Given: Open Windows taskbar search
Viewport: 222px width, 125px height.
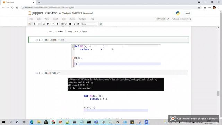Looking at the screenshot, I should point(10,122).
